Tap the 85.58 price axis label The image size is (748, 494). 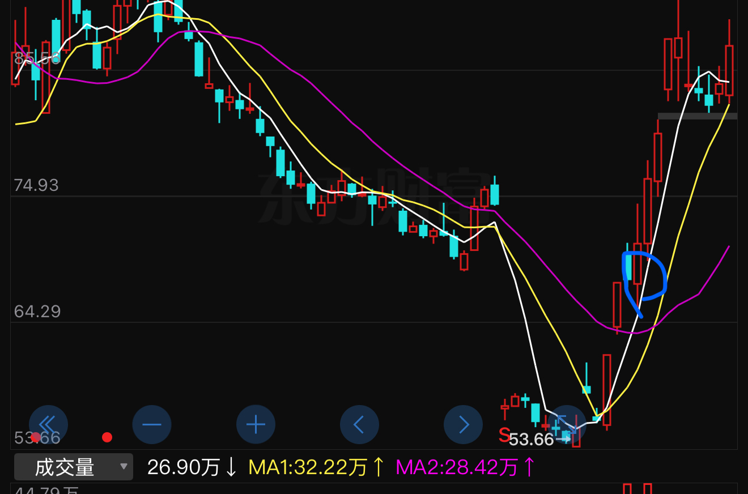[x=37, y=58]
